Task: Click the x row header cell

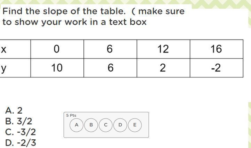Action: pos(15,49)
